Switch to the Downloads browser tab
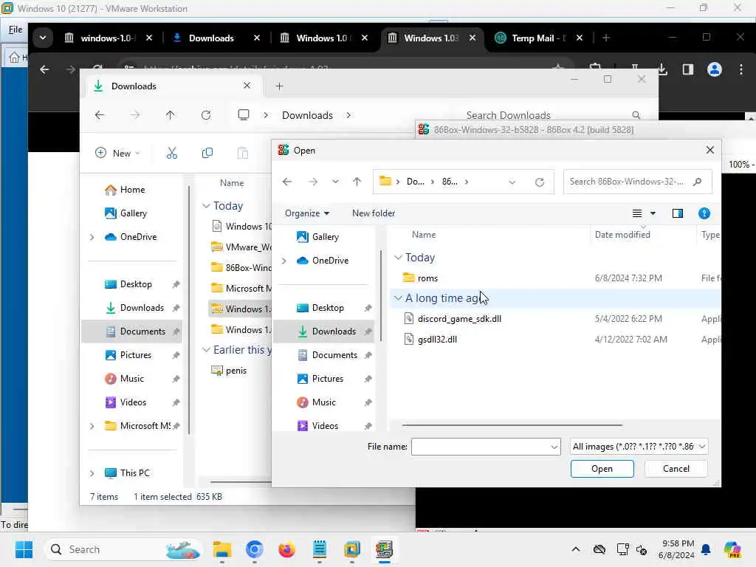 (211, 38)
